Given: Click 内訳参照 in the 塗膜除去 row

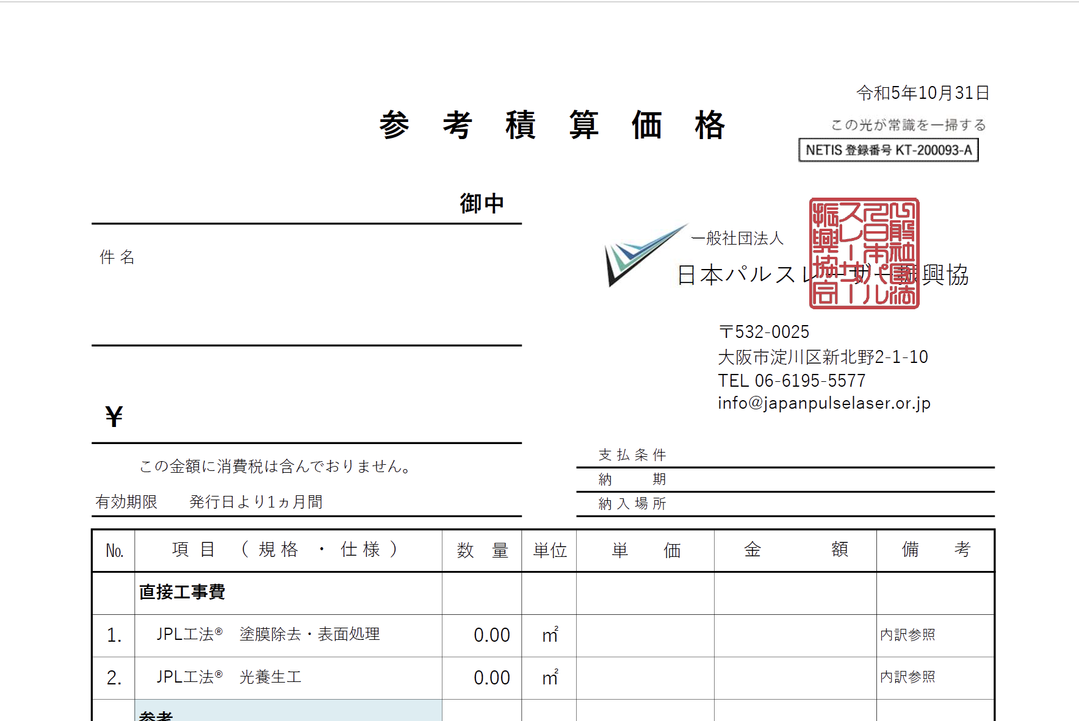Looking at the screenshot, I should pyautogui.click(x=908, y=635).
